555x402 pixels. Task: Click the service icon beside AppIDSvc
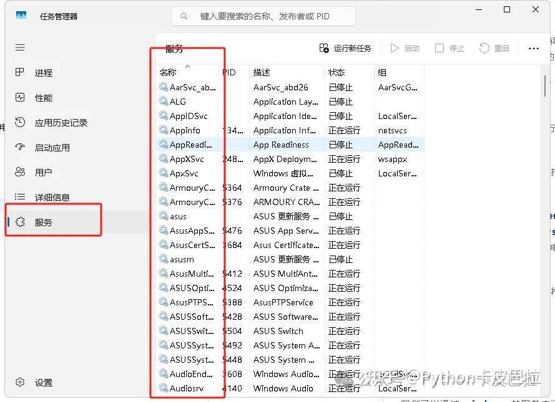(x=164, y=116)
